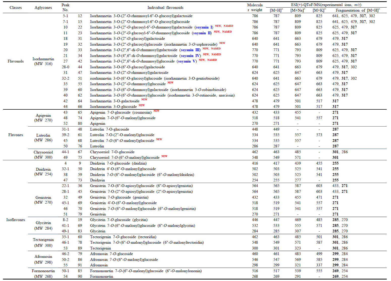The height and width of the screenshot is (281, 391).
Task: Select the 'Isoflavones' class label
Action: coord(16,220)
